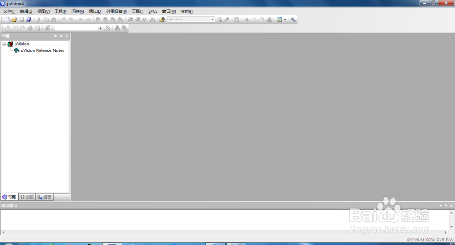Kill all breakpoints icon

pyautogui.click(x=269, y=20)
